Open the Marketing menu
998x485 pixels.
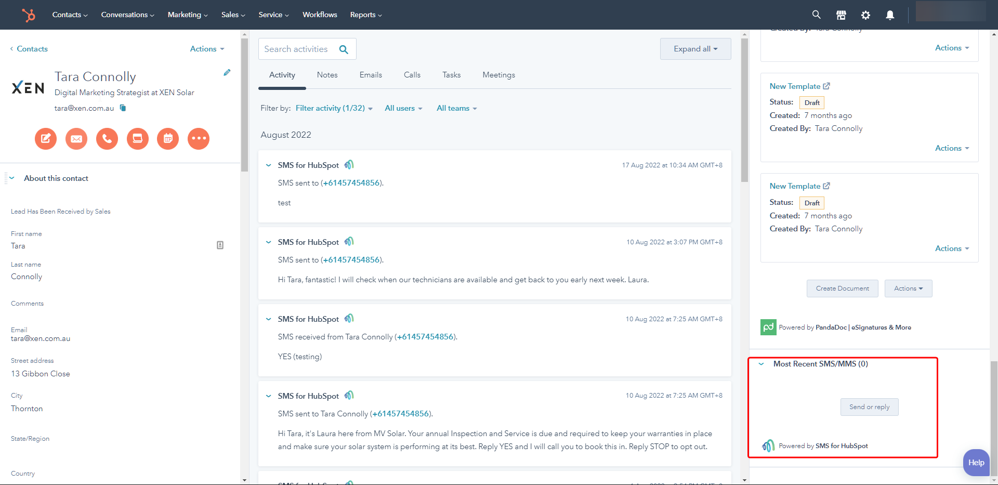(188, 15)
